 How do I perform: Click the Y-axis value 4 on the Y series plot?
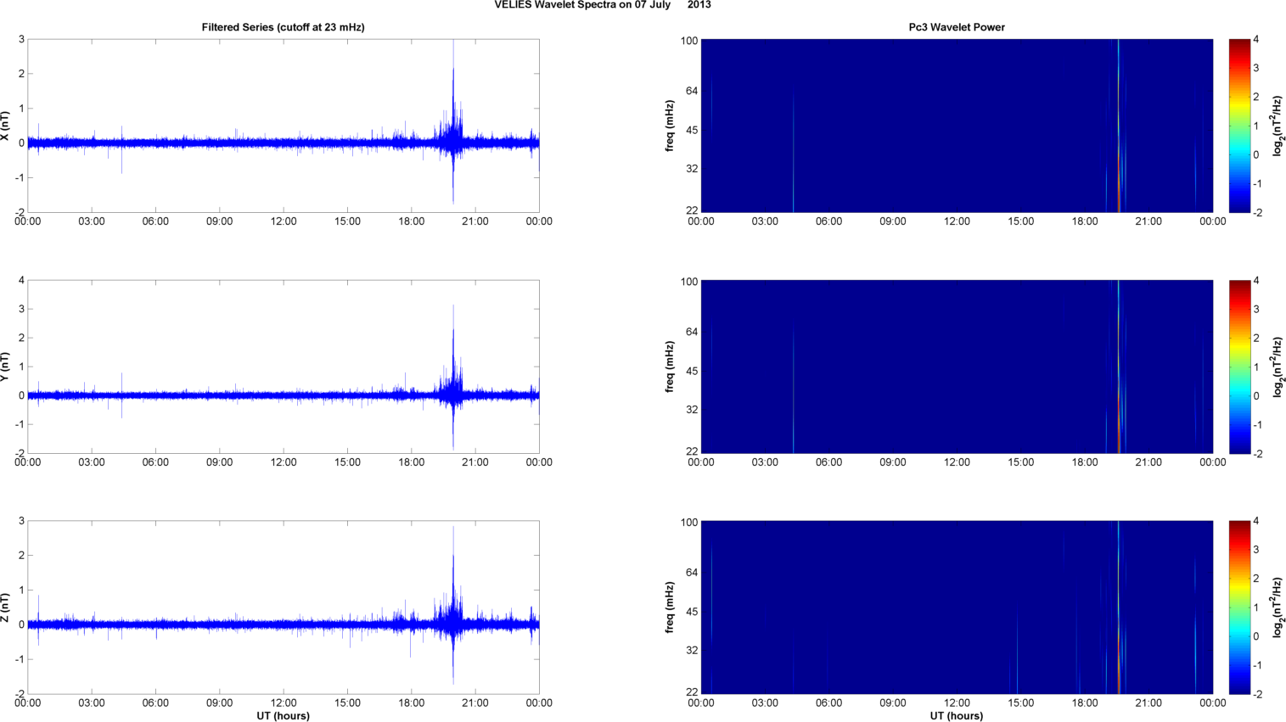pyautogui.click(x=21, y=281)
